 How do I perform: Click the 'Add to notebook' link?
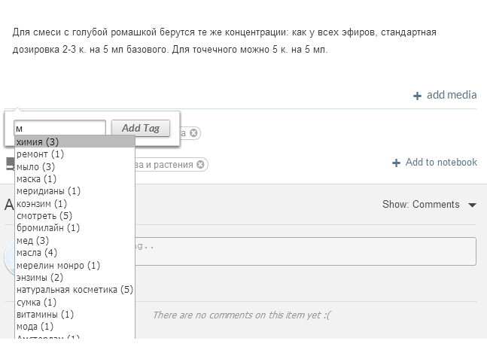coord(441,162)
